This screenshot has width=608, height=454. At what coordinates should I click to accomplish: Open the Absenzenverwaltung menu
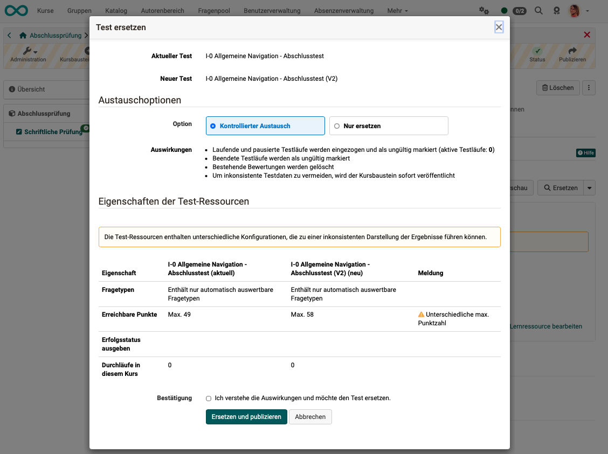[x=343, y=10]
